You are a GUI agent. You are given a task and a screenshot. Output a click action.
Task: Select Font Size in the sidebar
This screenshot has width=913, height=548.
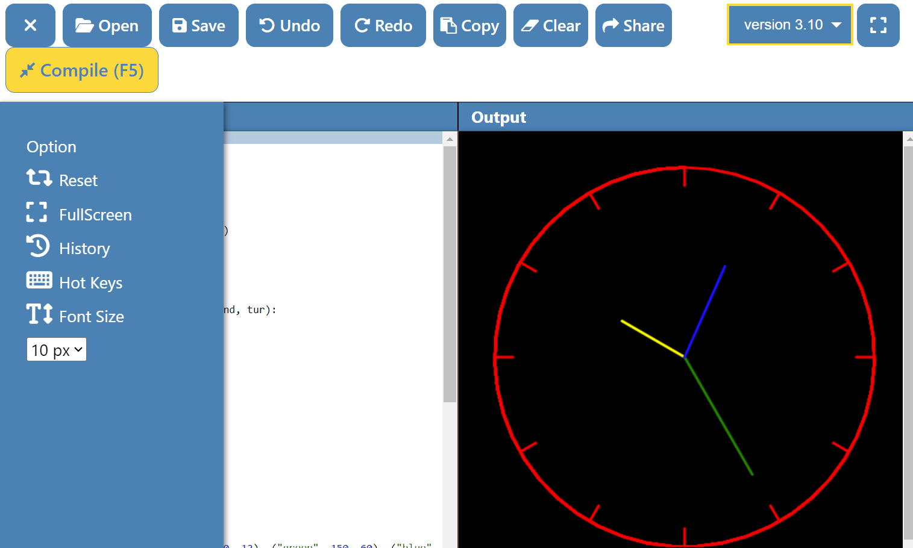point(92,316)
